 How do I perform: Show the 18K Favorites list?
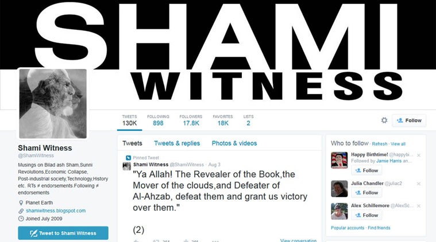click(x=223, y=120)
